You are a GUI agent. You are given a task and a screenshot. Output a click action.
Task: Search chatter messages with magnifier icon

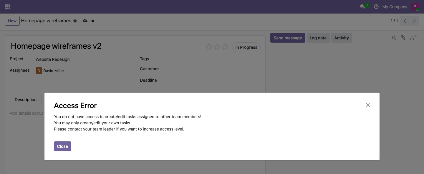(x=394, y=38)
